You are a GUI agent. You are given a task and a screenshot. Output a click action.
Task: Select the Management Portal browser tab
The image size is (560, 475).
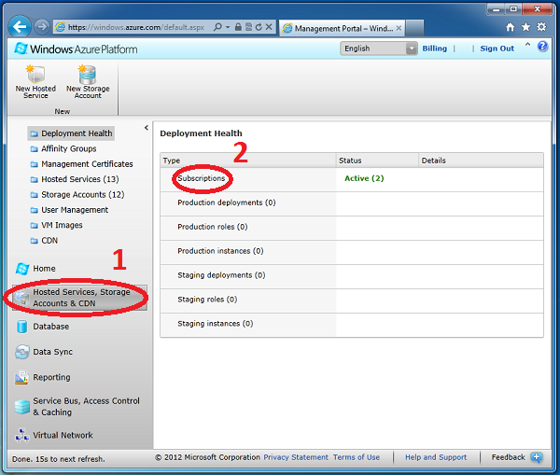(x=343, y=28)
